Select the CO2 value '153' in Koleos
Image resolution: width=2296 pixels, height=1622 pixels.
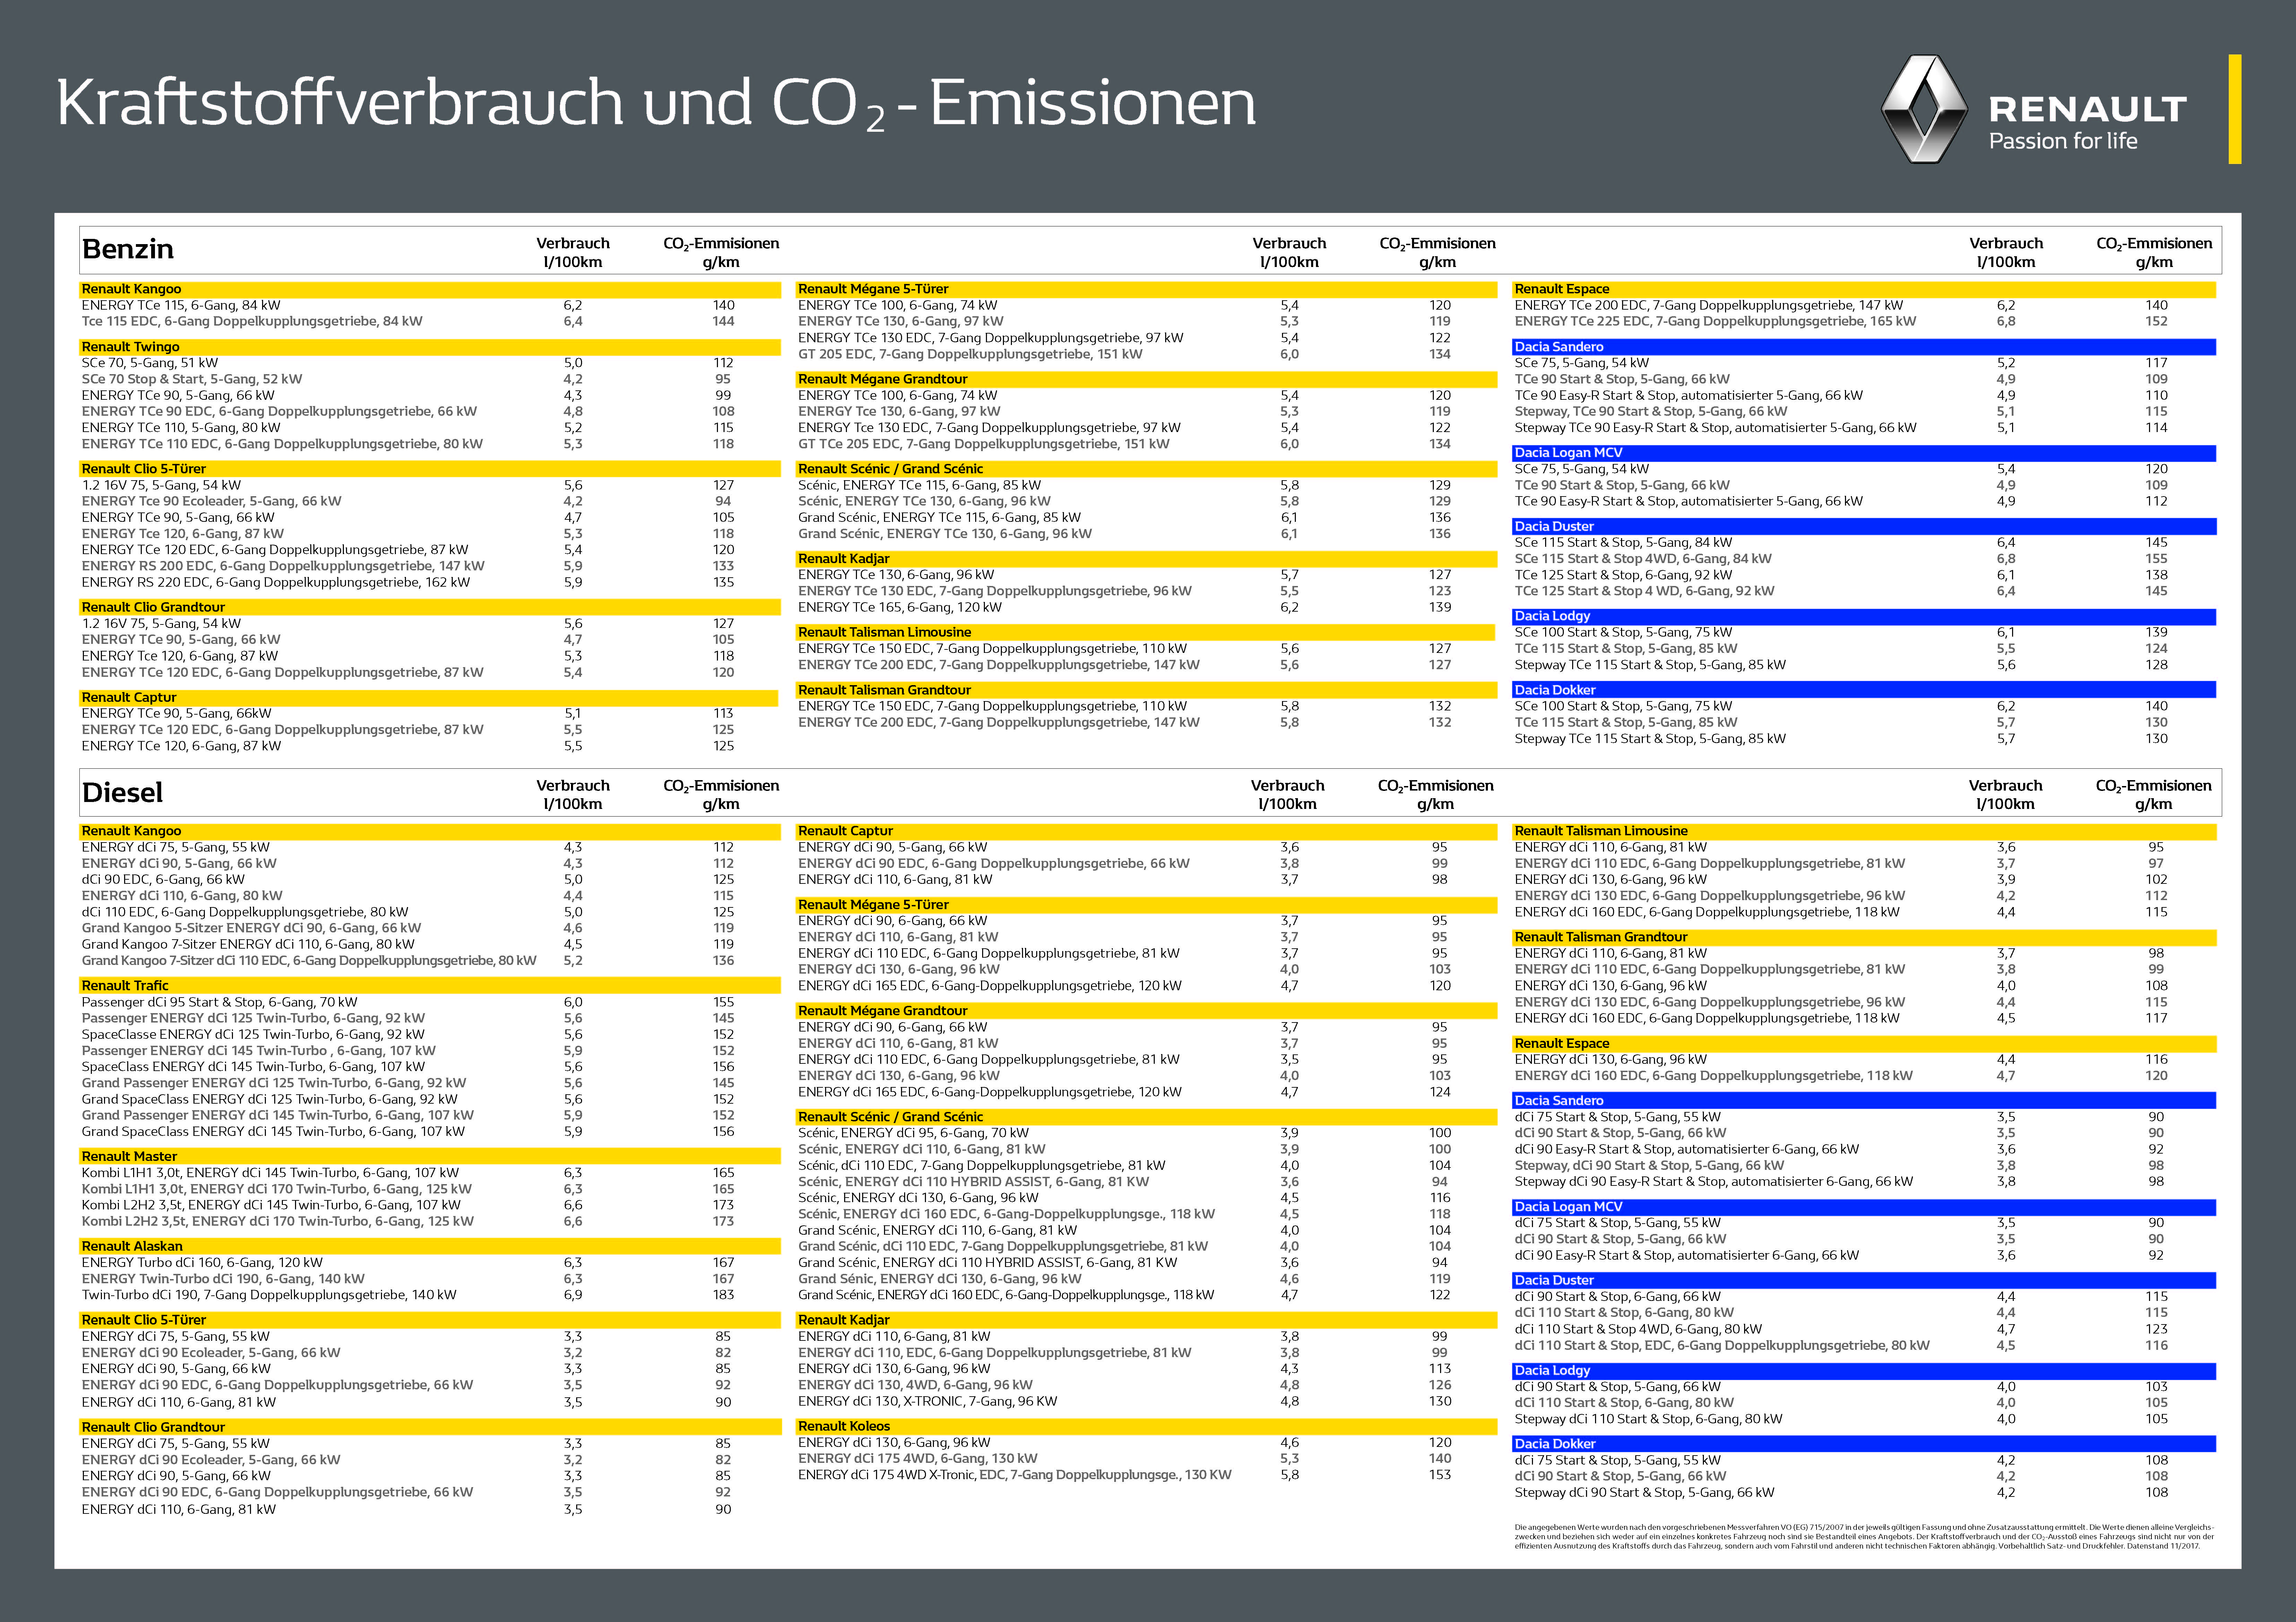(x=1440, y=1475)
